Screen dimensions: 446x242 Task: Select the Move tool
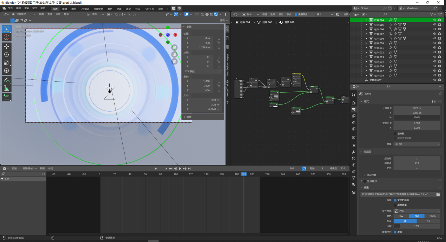[7, 46]
